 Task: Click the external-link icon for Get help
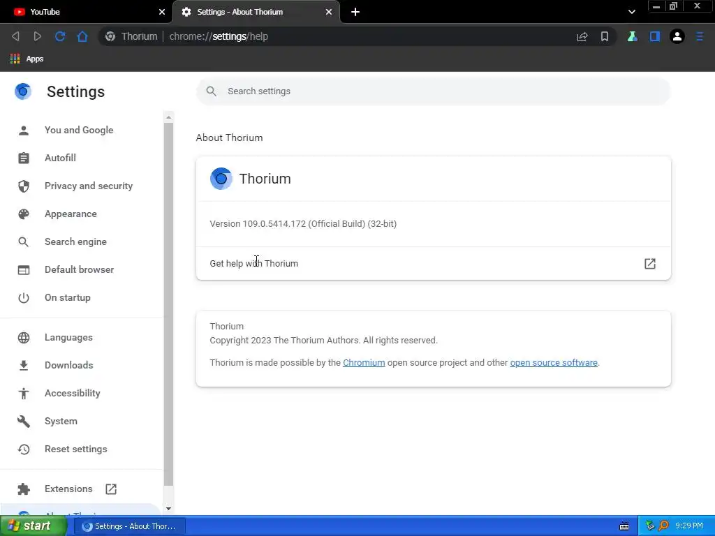(650, 263)
